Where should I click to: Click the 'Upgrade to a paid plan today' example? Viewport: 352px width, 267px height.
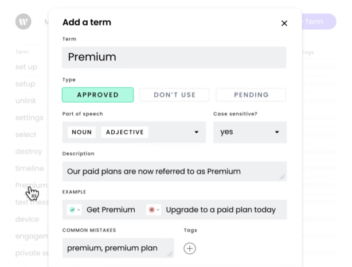[221, 210]
